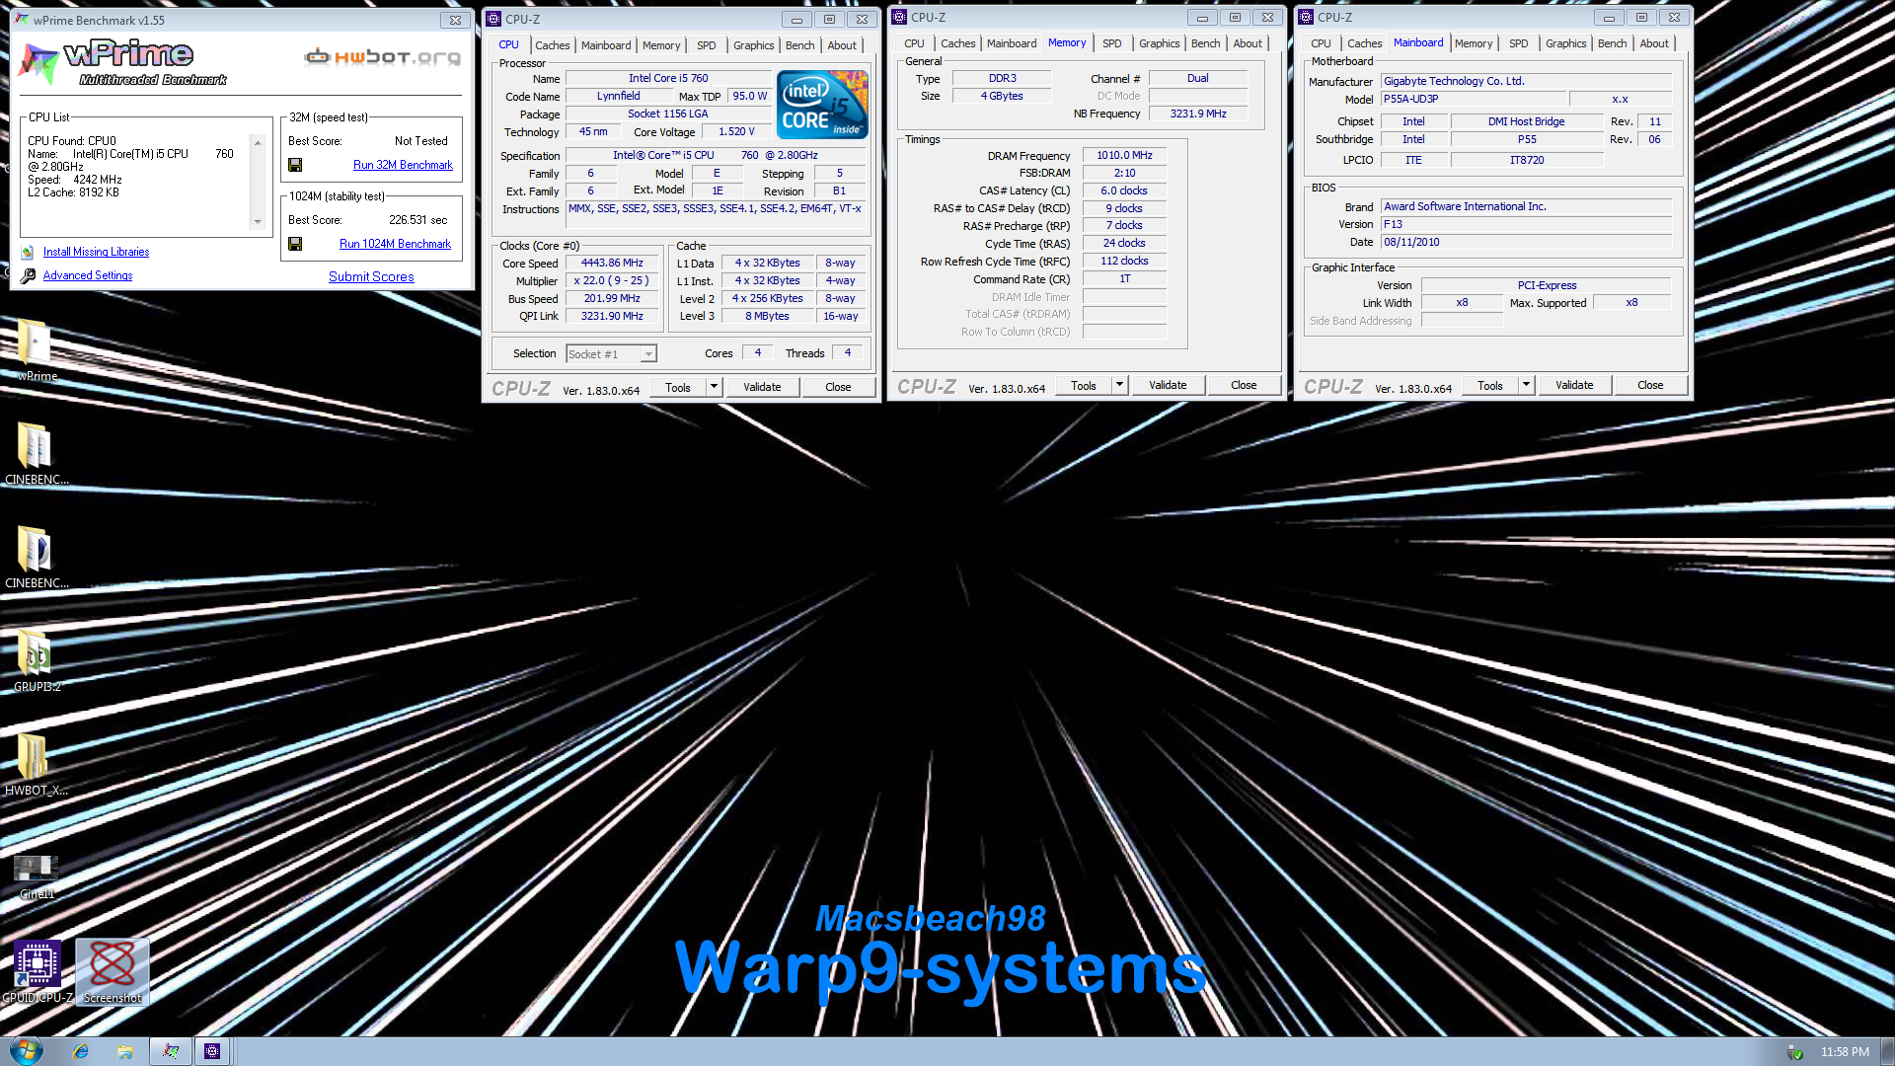Open Internet Explorer from the taskbar

pos(81,1051)
